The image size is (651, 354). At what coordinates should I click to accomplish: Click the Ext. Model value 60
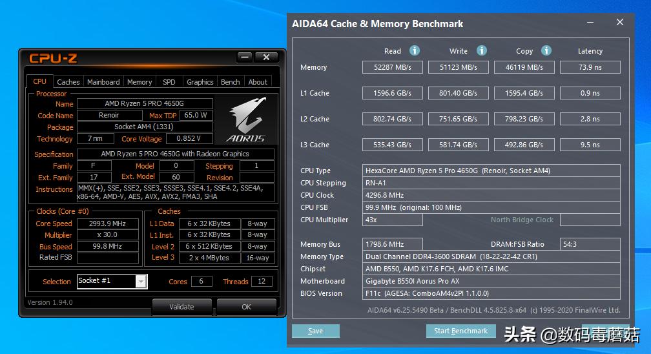(x=176, y=177)
